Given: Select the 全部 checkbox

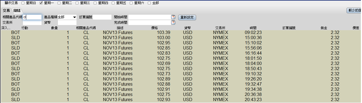Looking at the screenshot, I should (x=149, y=3).
